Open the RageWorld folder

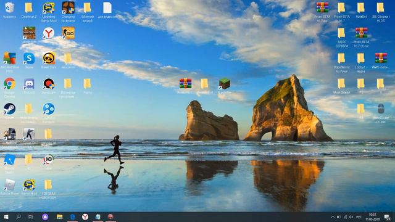click(341, 59)
